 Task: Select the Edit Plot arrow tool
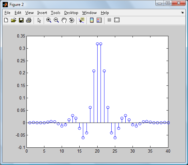[39, 20]
